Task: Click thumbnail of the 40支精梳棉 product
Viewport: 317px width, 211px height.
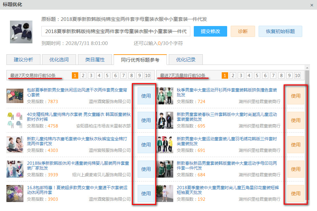Action: point(15,120)
